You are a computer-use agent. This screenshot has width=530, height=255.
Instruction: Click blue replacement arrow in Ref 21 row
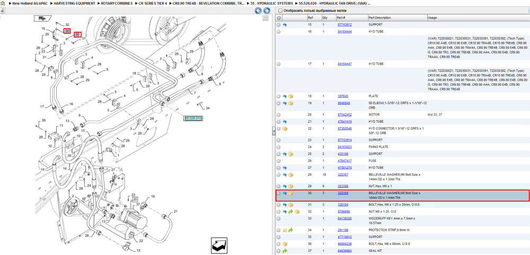click(x=285, y=122)
